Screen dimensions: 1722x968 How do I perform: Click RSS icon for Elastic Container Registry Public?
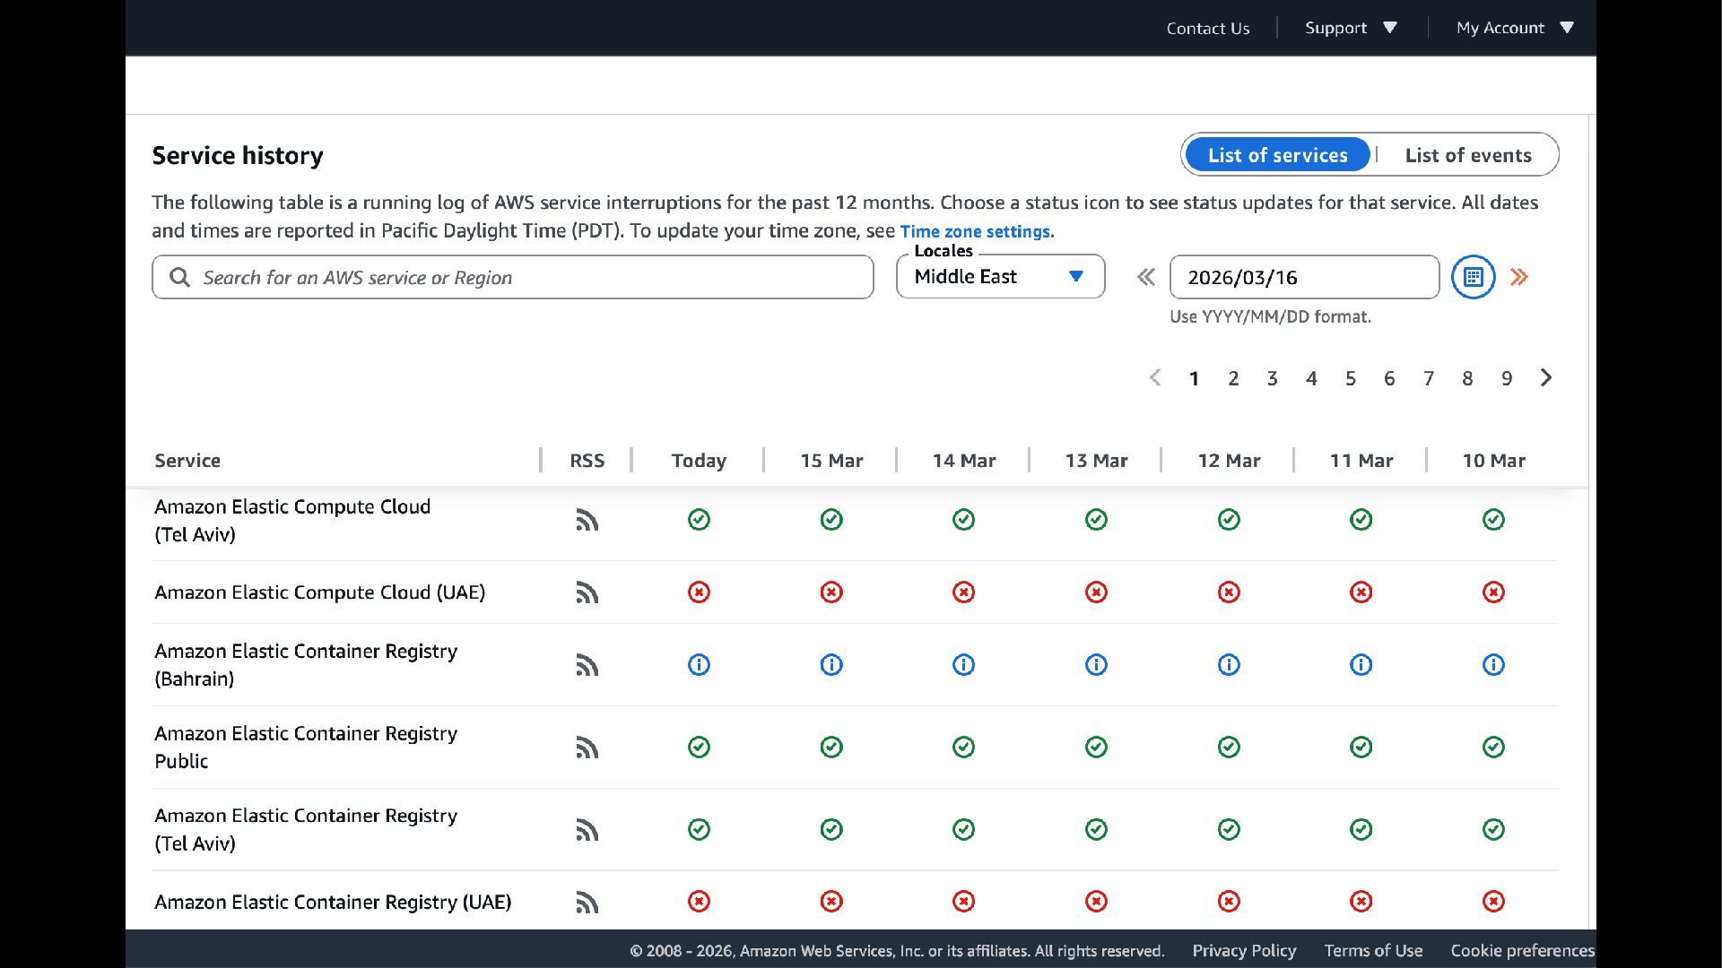tap(587, 748)
